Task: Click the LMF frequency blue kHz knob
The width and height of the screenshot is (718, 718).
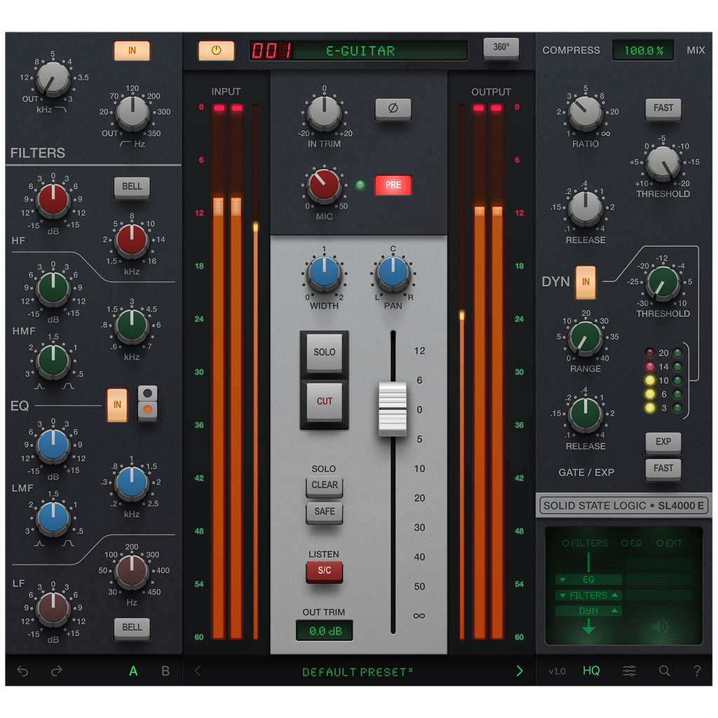Action: (132, 482)
